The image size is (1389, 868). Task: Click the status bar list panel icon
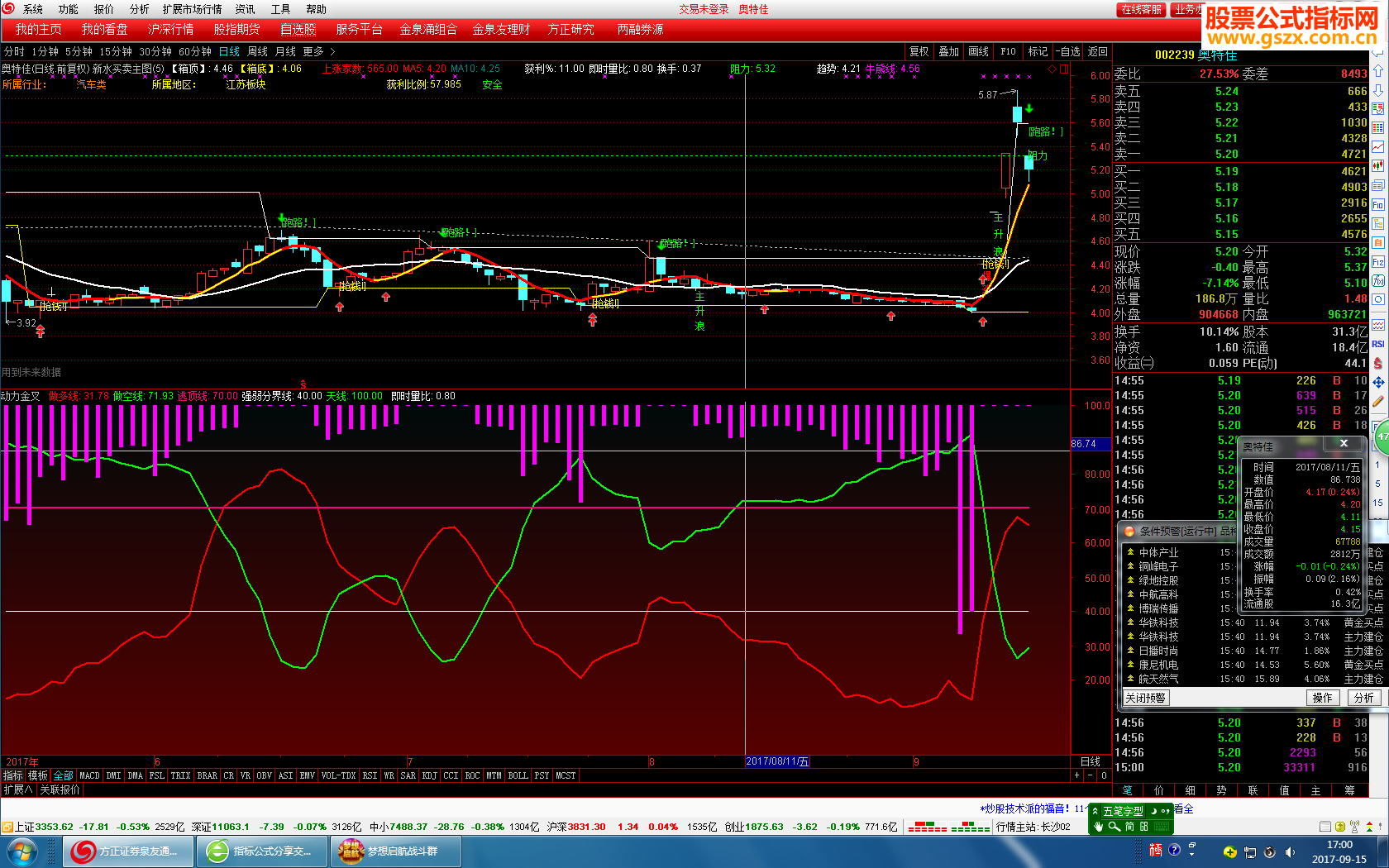click(1326, 827)
